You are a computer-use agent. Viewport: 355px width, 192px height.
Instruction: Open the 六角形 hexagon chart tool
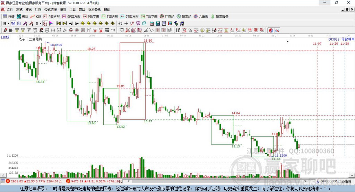coord(201,17)
